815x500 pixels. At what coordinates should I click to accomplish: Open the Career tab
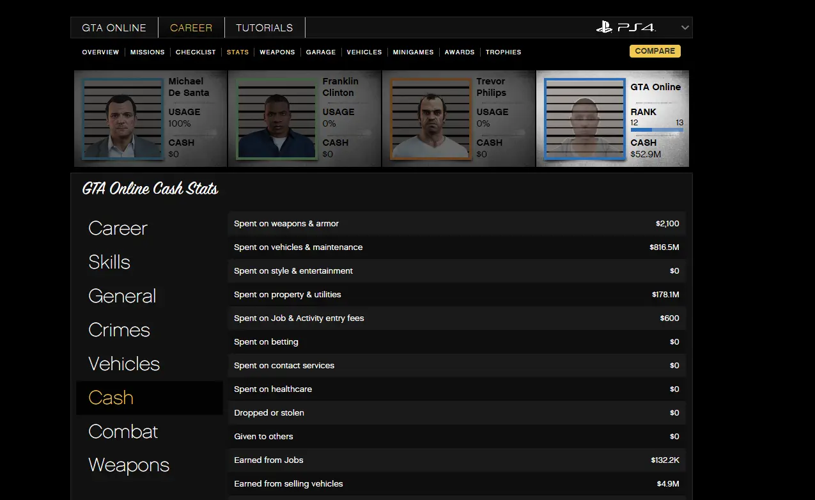(x=191, y=28)
